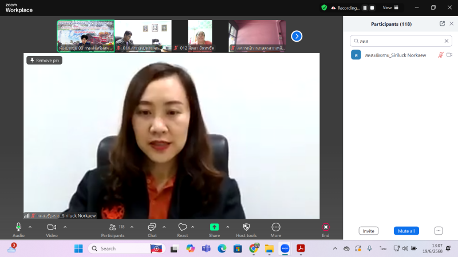Image resolution: width=458 pixels, height=257 pixels.
Task: Launch Microsoft Edge from taskbar
Action: click(222, 248)
